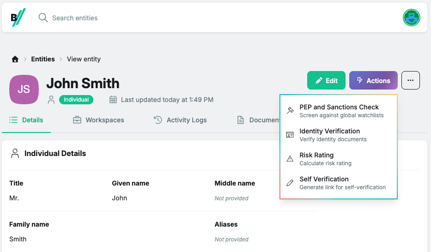This screenshot has width=431, height=252.
Task: Open the Documents tab
Action: 258,120
